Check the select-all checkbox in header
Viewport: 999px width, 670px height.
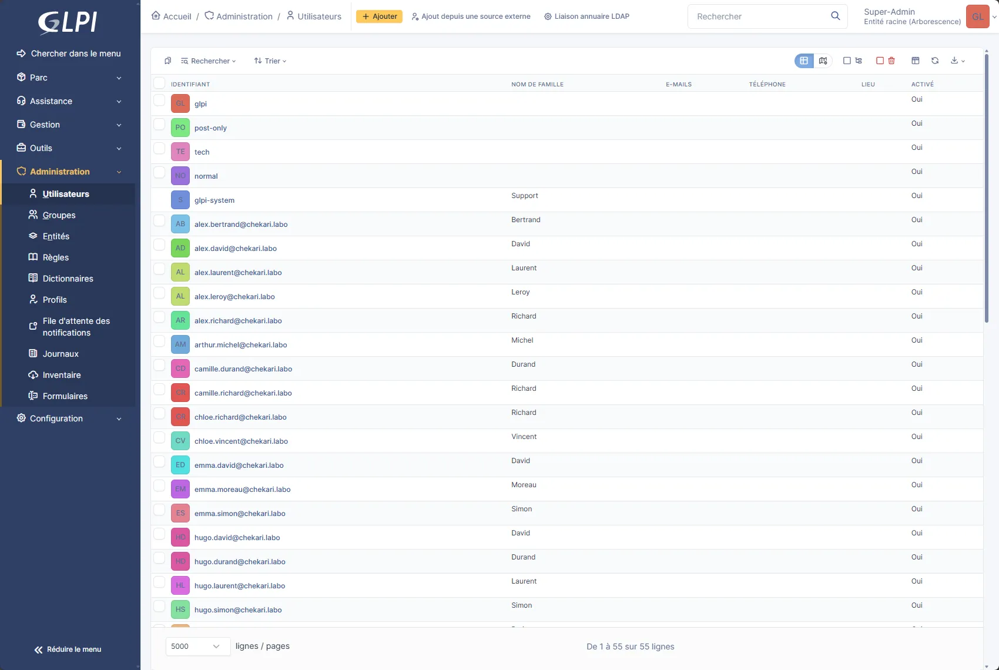coord(159,83)
